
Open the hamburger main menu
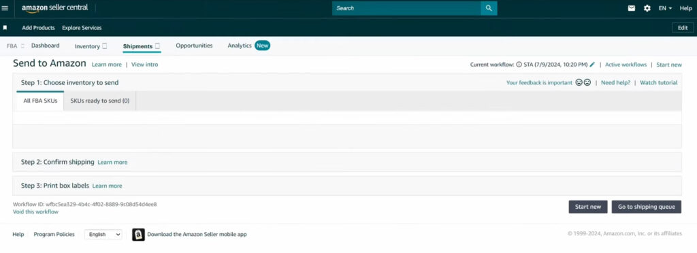point(5,8)
